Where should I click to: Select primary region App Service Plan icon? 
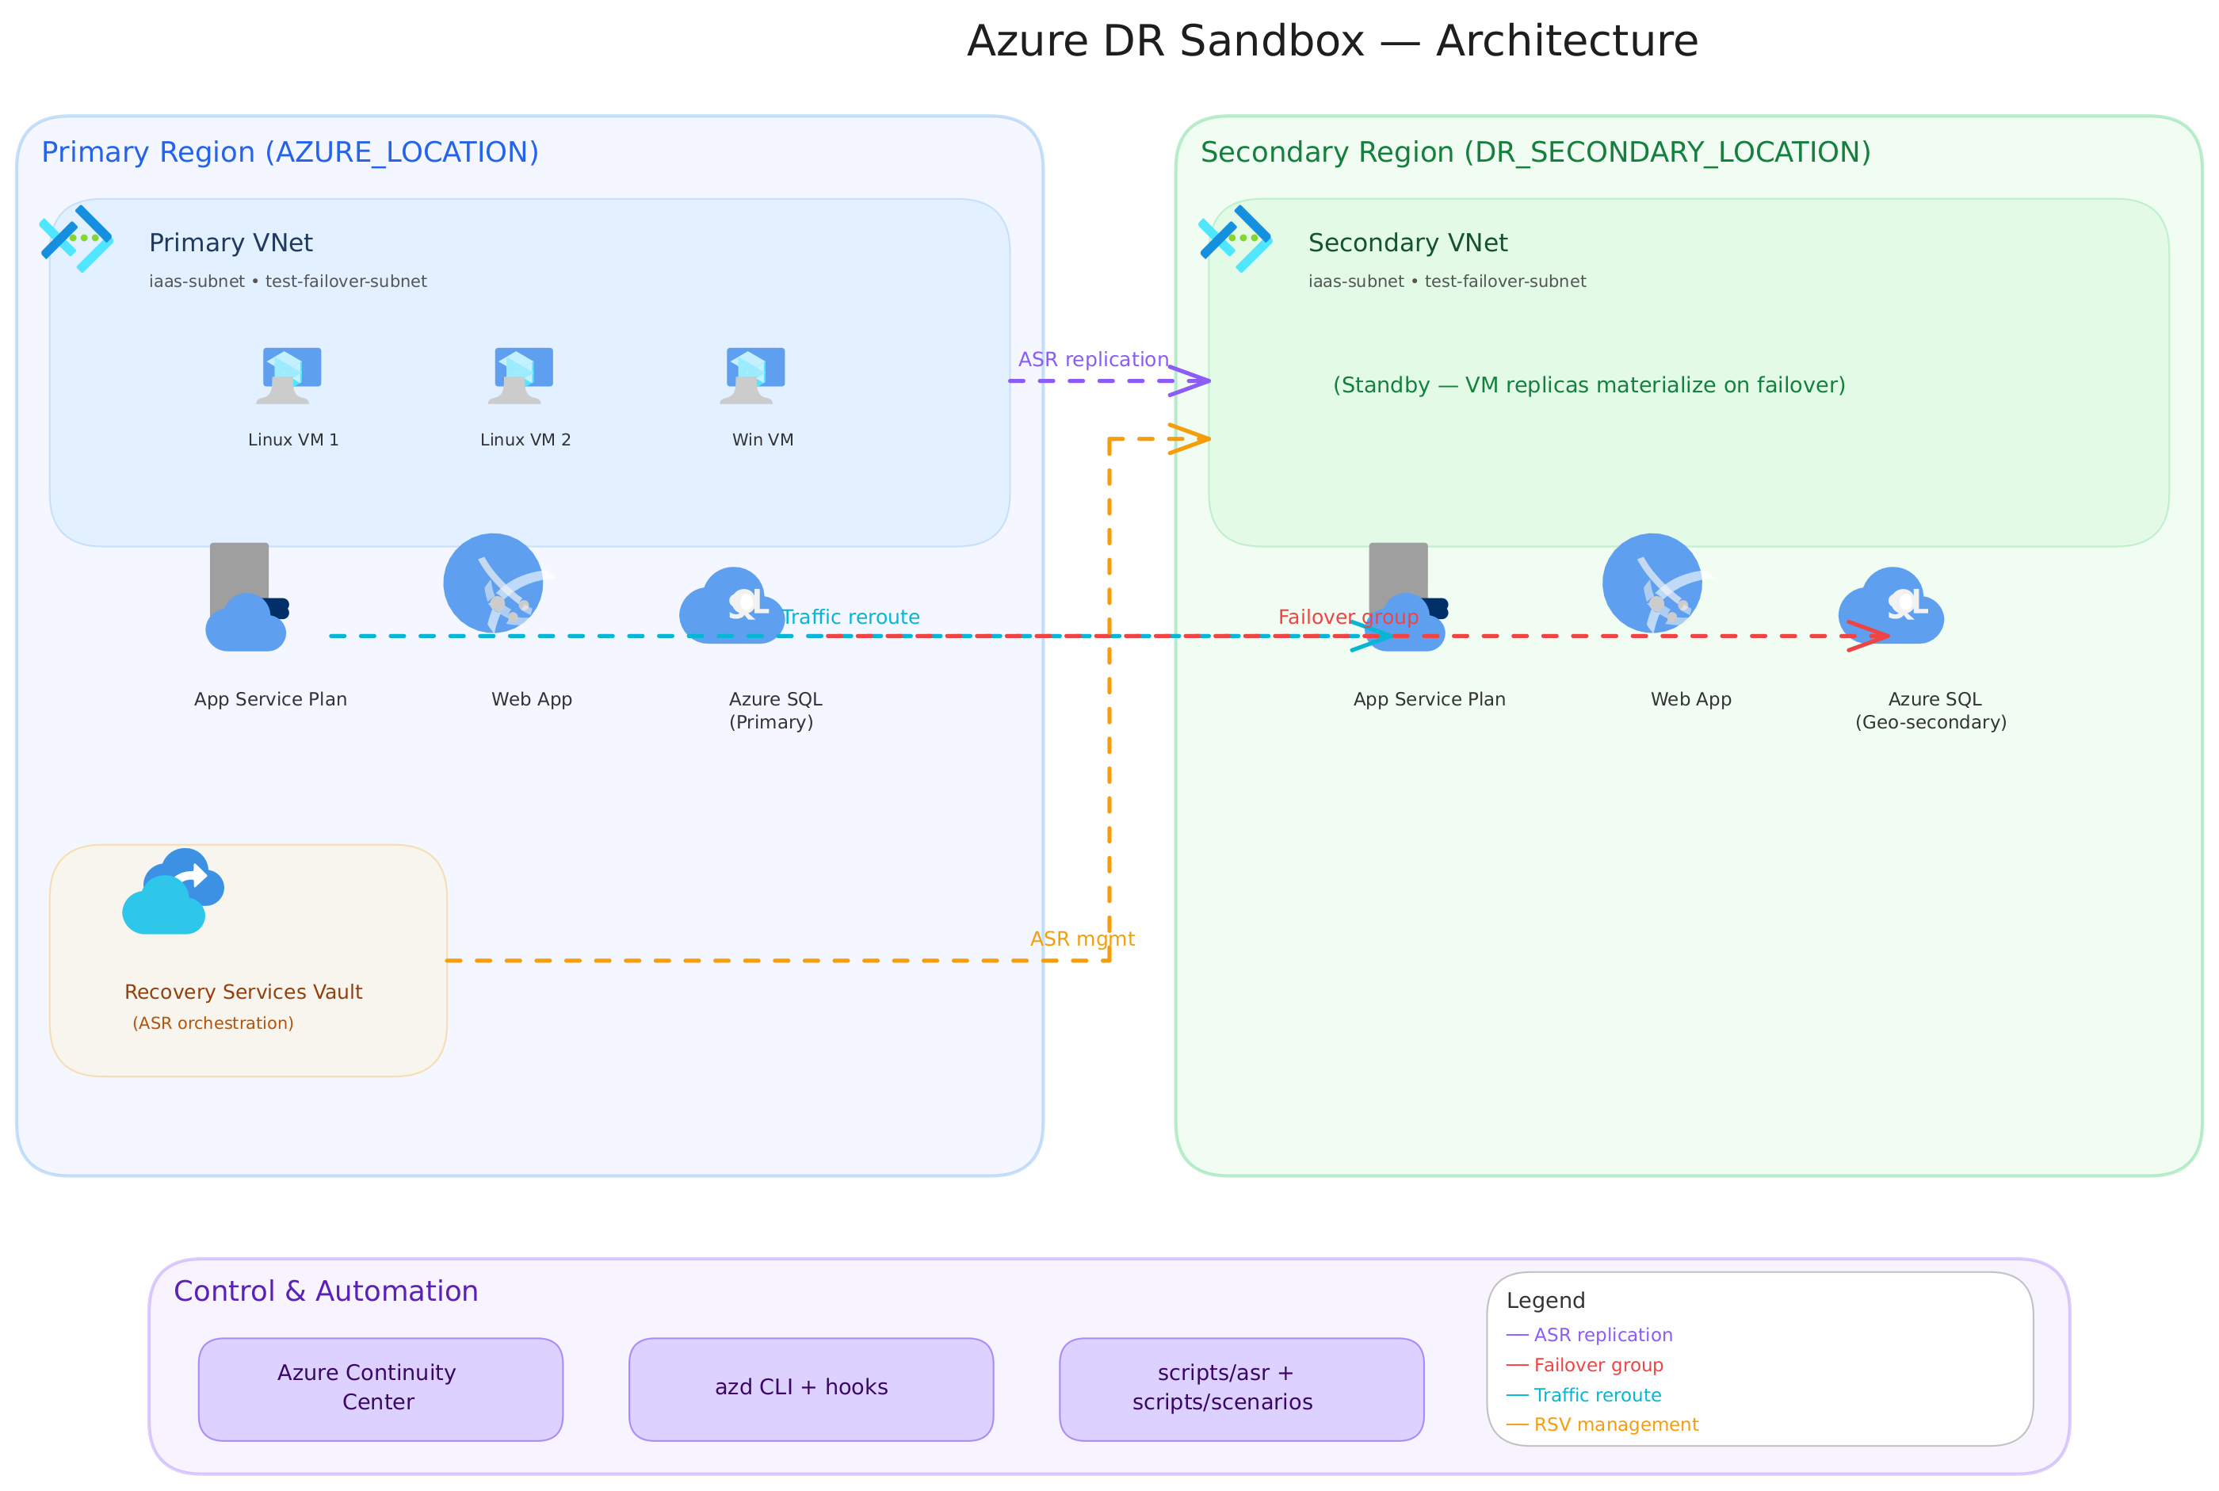coord(247,597)
